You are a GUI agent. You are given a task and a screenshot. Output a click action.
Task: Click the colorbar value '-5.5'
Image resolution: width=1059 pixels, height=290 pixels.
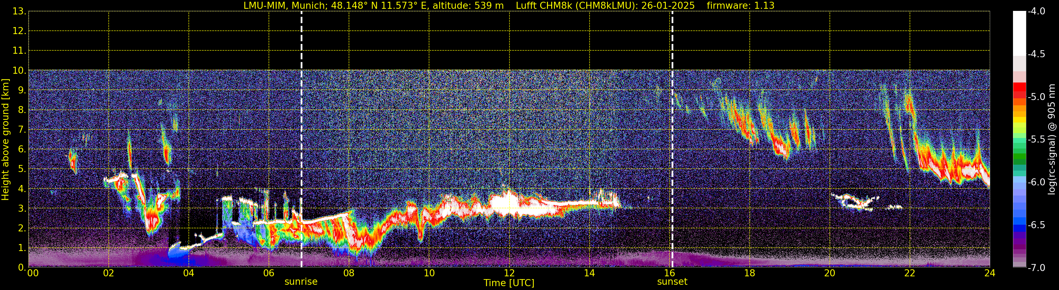tap(1036, 140)
